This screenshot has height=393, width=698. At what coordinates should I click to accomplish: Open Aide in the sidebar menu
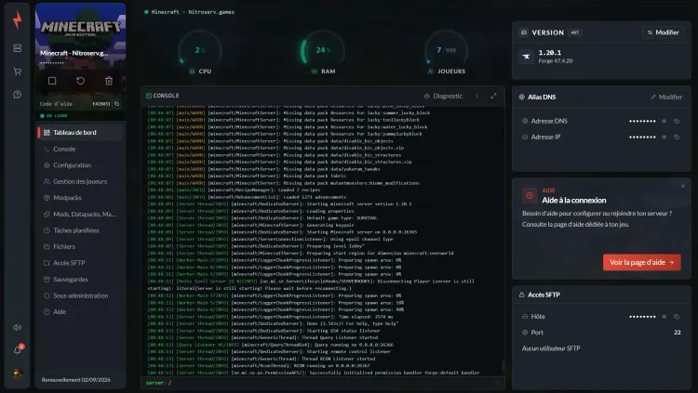pyautogui.click(x=80, y=311)
